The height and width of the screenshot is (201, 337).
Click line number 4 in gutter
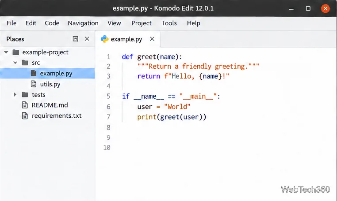[x=108, y=86]
